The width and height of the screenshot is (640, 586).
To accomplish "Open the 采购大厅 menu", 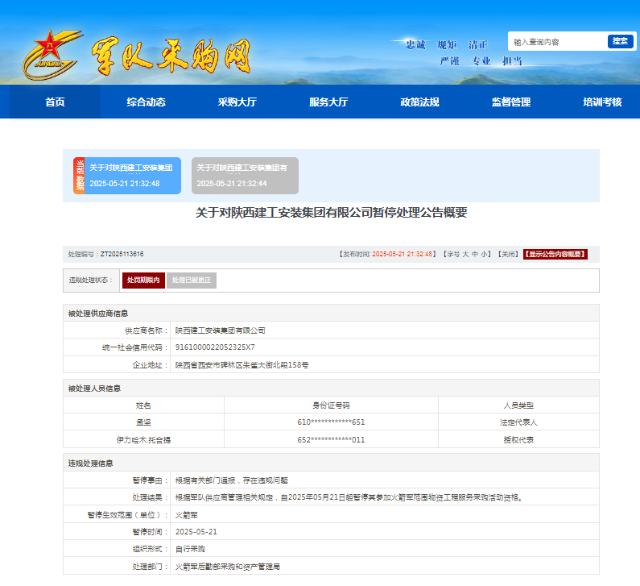I will tap(237, 102).
